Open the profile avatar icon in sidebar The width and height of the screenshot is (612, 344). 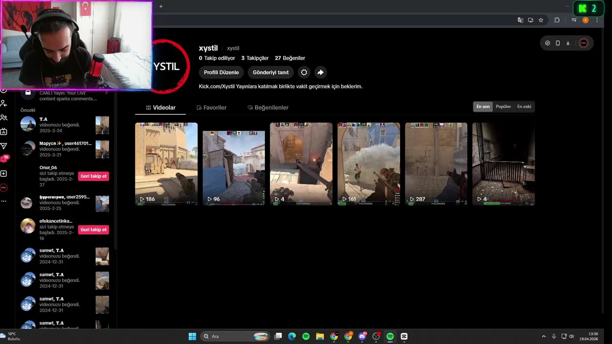[x=4, y=188]
